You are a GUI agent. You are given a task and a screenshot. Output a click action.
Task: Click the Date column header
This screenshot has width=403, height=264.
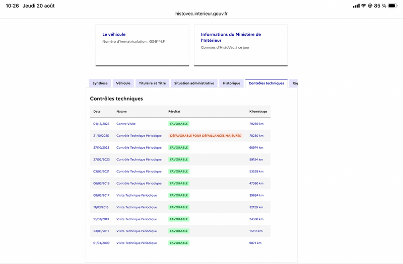click(x=97, y=111)
